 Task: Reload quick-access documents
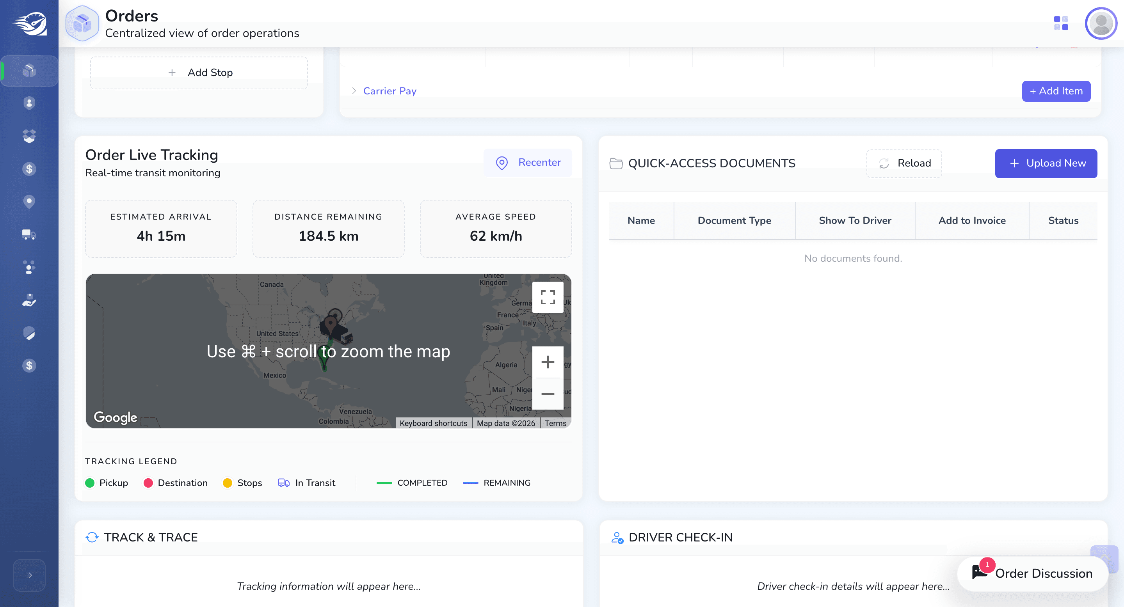pos(904,163)
